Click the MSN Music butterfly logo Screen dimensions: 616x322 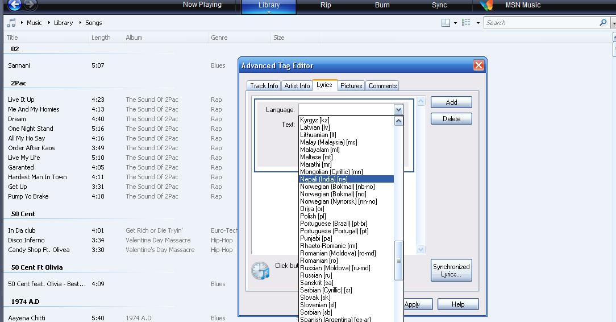coord(485,6)
